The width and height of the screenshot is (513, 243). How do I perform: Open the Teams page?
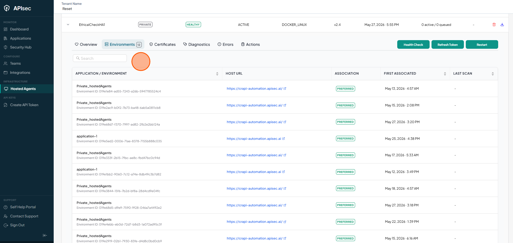coord(15,63)
